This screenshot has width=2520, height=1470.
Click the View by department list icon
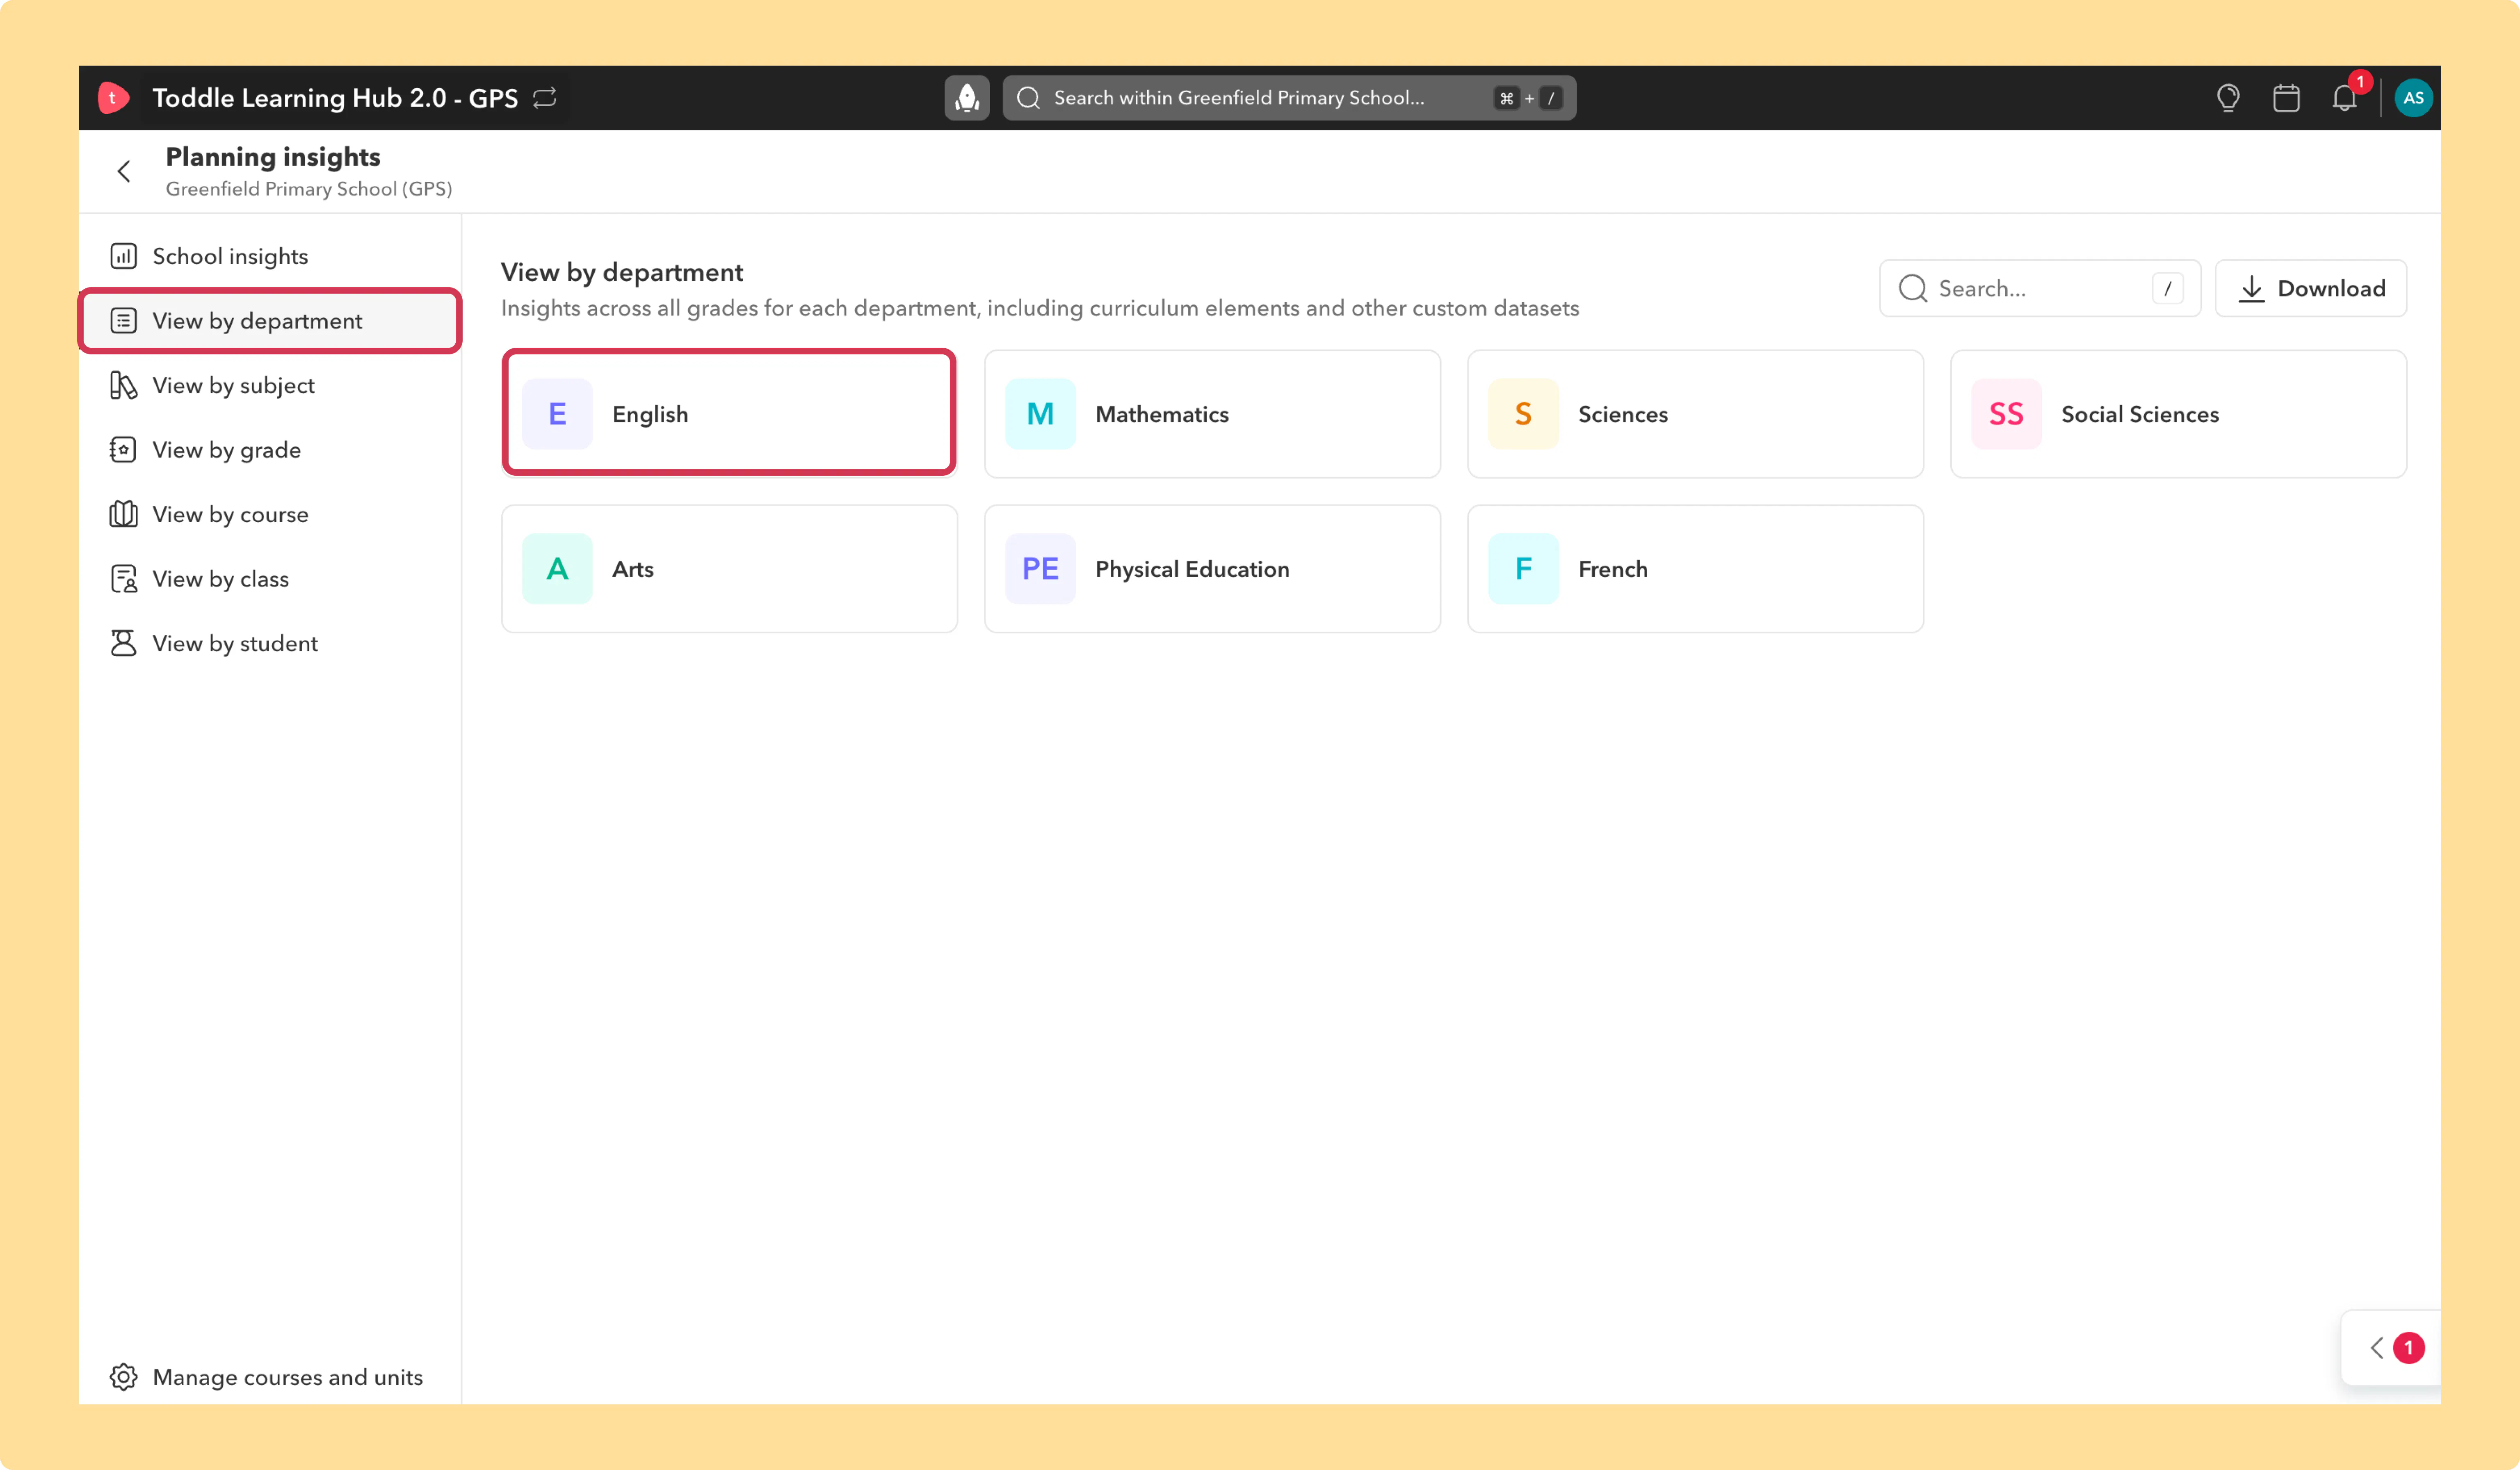(123, 321)
